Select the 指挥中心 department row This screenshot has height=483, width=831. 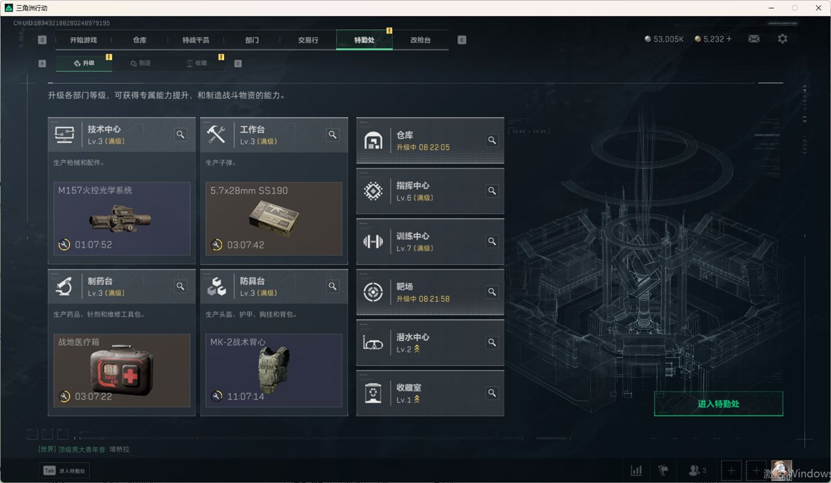point(430,191)
